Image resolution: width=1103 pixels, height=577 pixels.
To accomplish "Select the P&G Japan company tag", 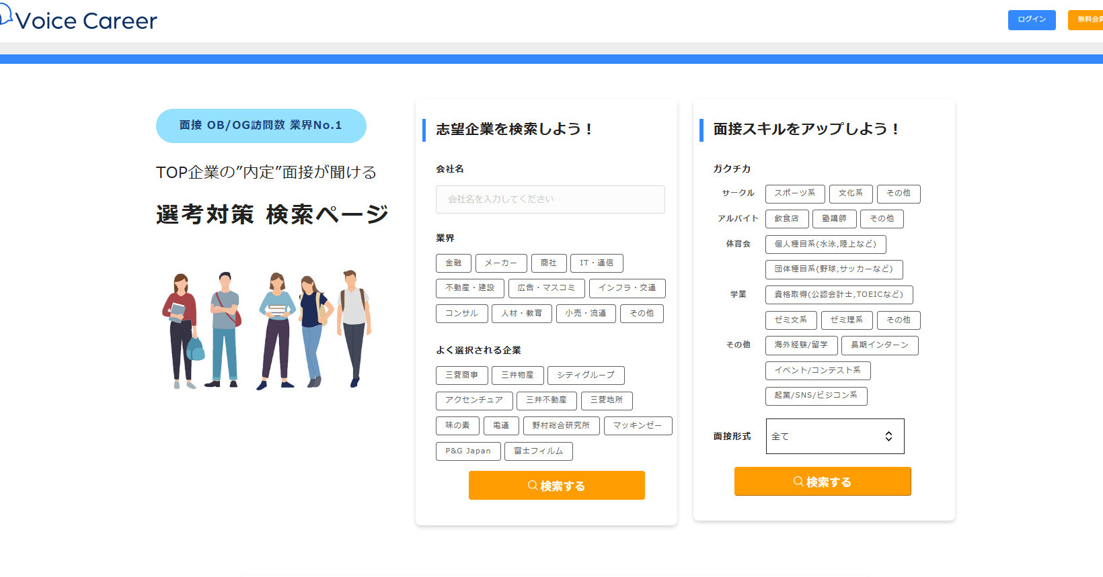I will 467,451.
